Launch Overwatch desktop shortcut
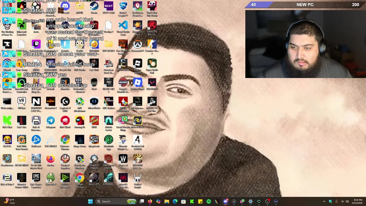366x206 pixels. point(138,46)
